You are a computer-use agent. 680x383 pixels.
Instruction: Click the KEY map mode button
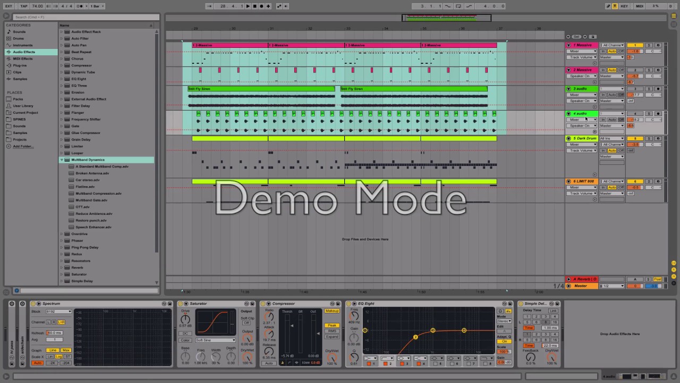[624, 6]
